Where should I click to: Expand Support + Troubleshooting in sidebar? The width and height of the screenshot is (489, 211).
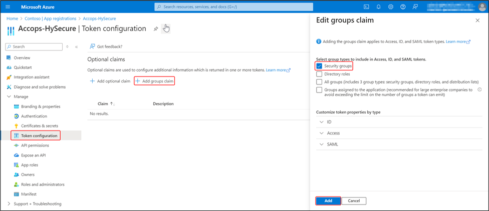coord(9,203)
